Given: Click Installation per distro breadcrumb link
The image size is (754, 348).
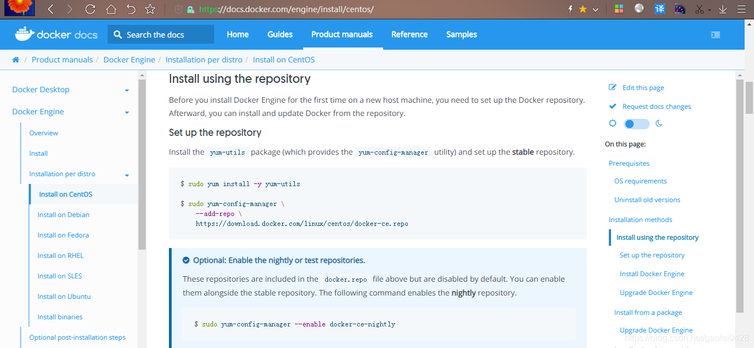Looking at the screenshot, I should (204, 60).
